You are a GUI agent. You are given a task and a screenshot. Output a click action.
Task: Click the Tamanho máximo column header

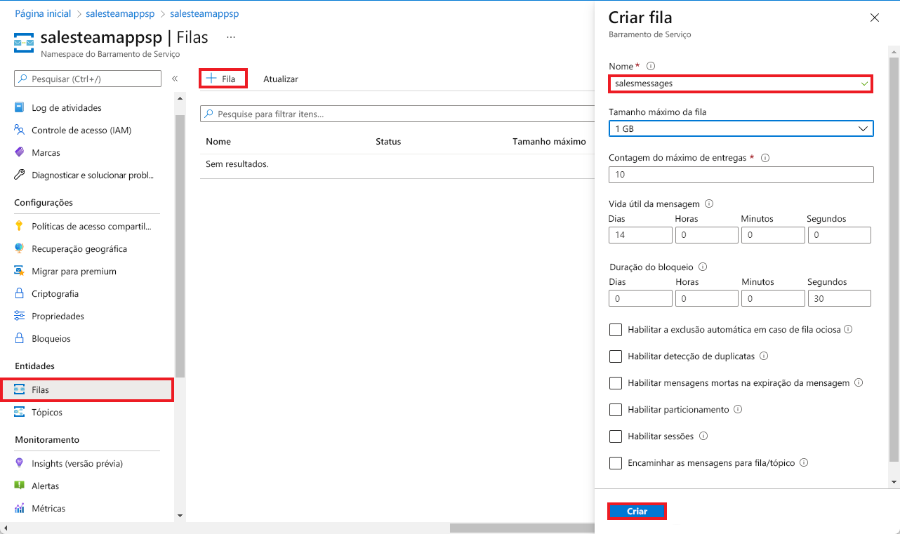click(x=549, y=141)
